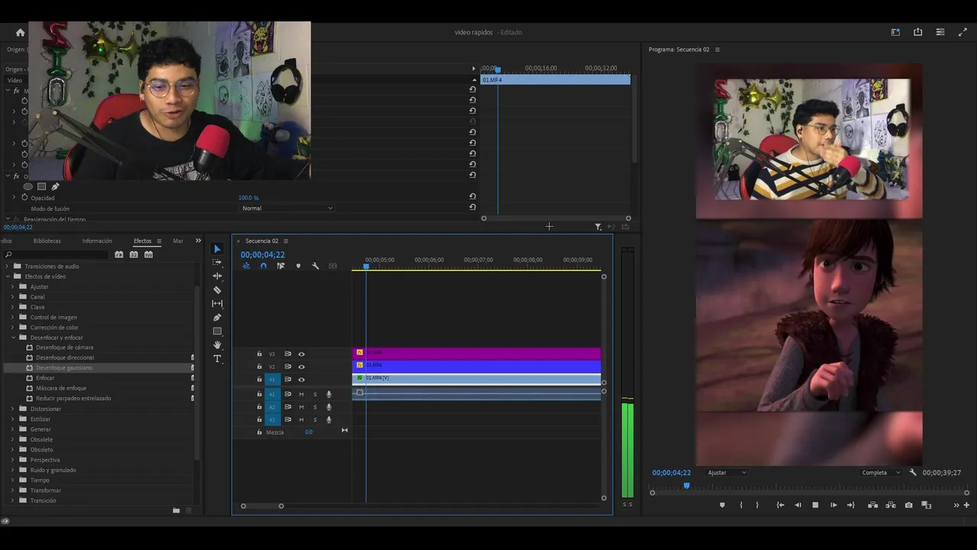This screenshot has height=550, width=977.
Task: Select the Hand tool
Action: (217, 345)
